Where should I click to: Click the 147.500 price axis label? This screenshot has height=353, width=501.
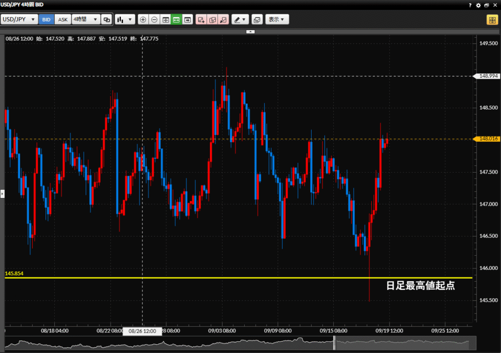(489, 172)
